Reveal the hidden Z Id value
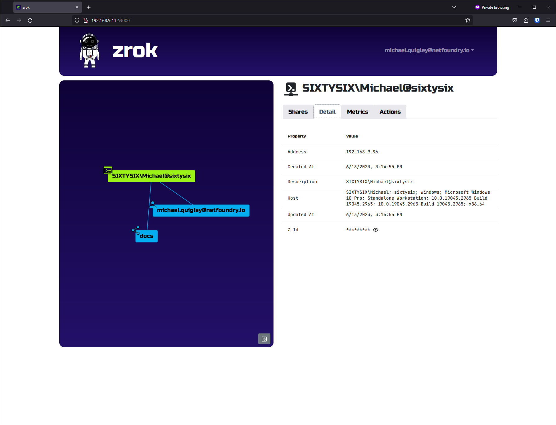The width and height of the screenshot is (556, 425). [376, 230]
